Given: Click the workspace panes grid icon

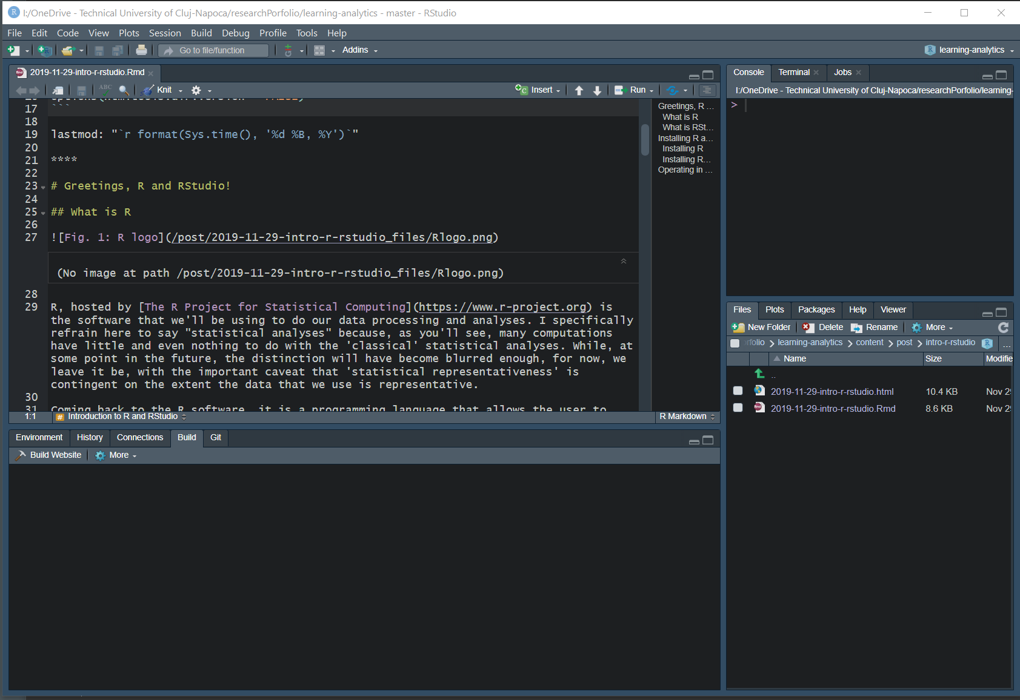Looking at the screenshot, I should click(319, 50).
